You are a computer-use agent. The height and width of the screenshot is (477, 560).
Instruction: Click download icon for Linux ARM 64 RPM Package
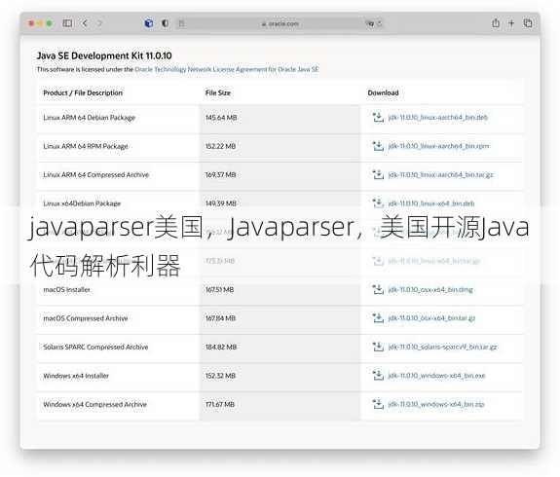tap(378, 146)
